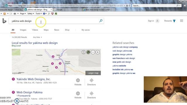Click the Larger map button
187x105 pixels.
[93, 73]
